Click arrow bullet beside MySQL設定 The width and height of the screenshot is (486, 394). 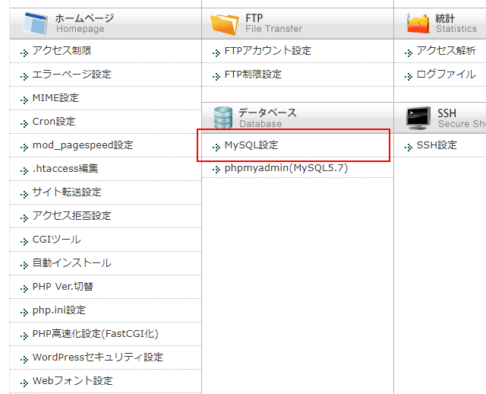[216, 147]
